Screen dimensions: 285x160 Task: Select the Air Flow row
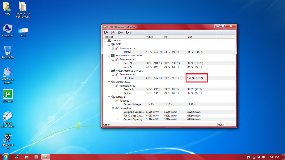(x=169, y=93)
